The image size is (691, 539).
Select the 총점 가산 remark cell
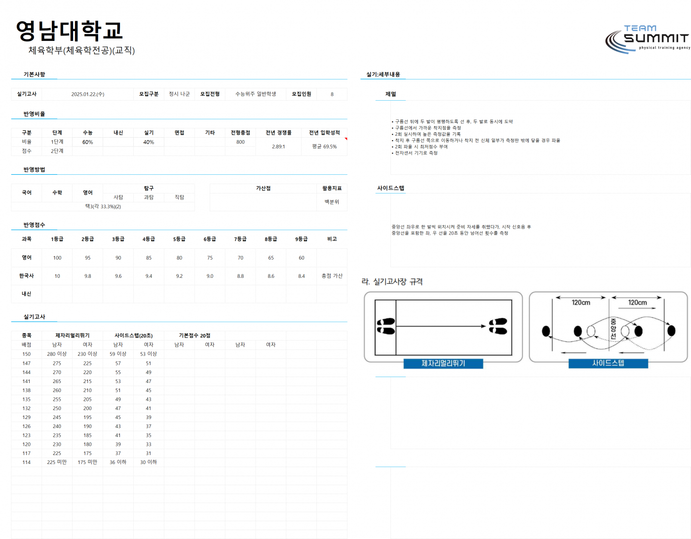point(332,276)
